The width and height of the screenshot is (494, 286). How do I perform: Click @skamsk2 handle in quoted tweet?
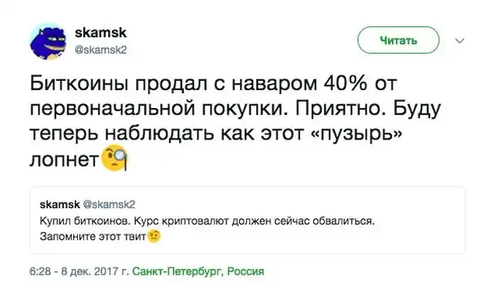109,204
